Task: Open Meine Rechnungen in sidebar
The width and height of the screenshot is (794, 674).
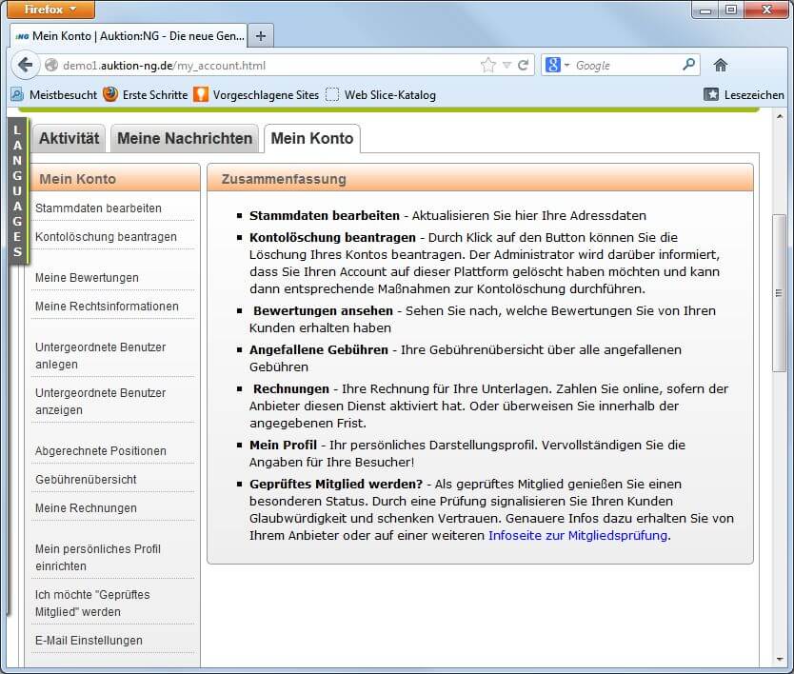Action: [x=86, y=507]
